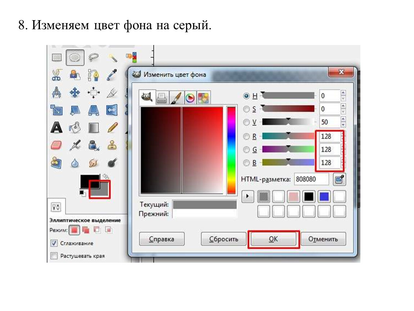This screenshot has height=311, width=414.
Task: Select the Rectangle Select tool
Action: 57,57
